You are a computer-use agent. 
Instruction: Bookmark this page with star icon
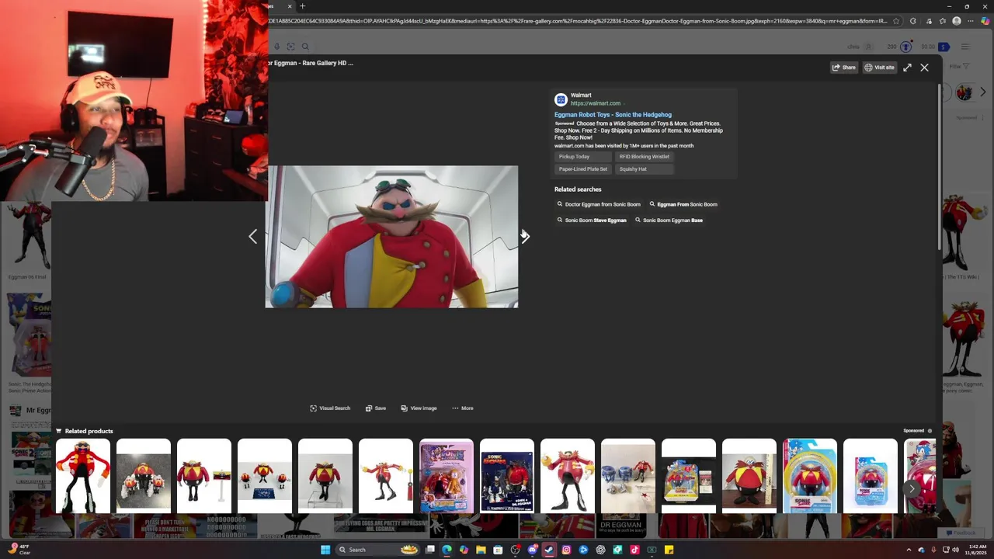click(896, 21)
